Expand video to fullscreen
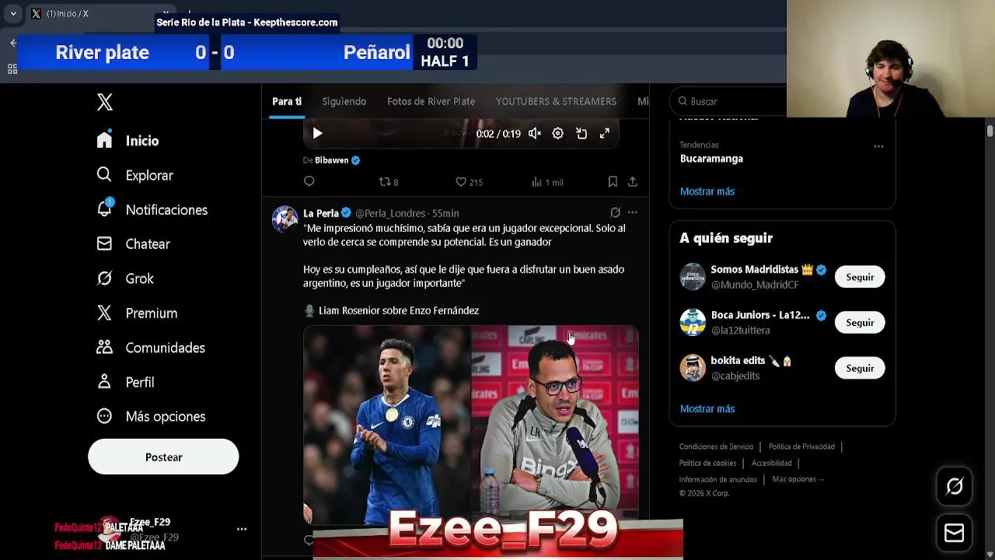This screenshot has height=560, width=995. 605,134
